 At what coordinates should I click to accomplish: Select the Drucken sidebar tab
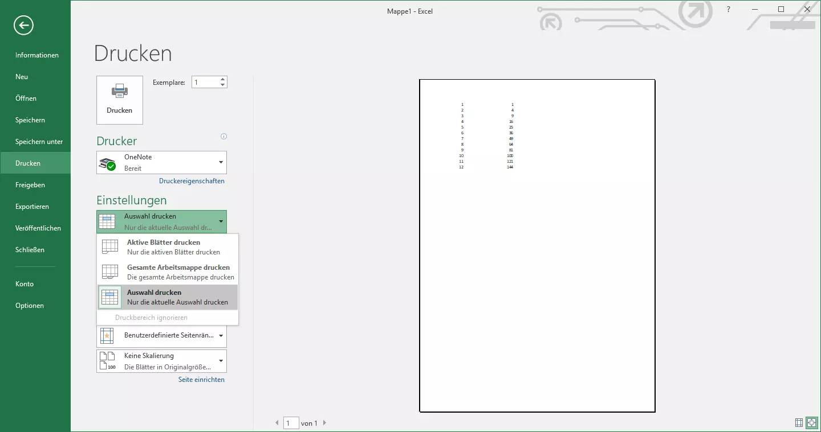(x=35, y=163)
